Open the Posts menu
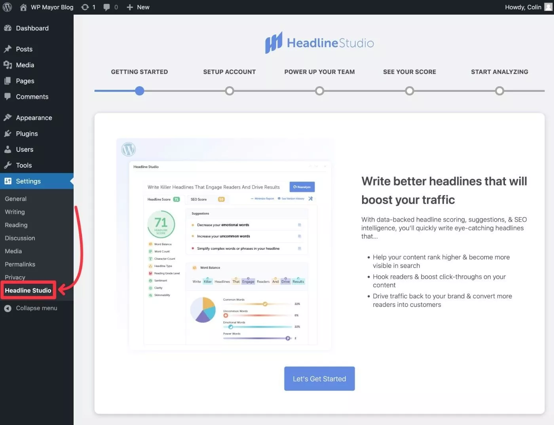 click(x=37, y=49)
